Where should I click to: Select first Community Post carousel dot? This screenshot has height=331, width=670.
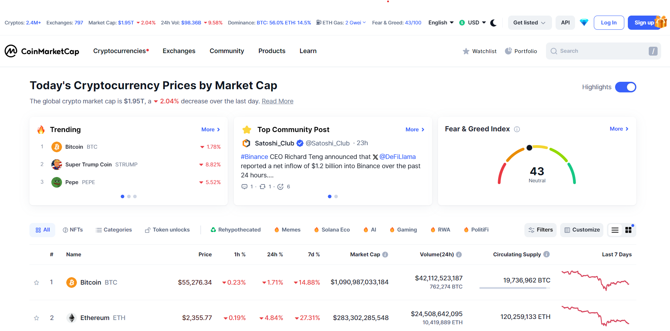tap(330, 196)
